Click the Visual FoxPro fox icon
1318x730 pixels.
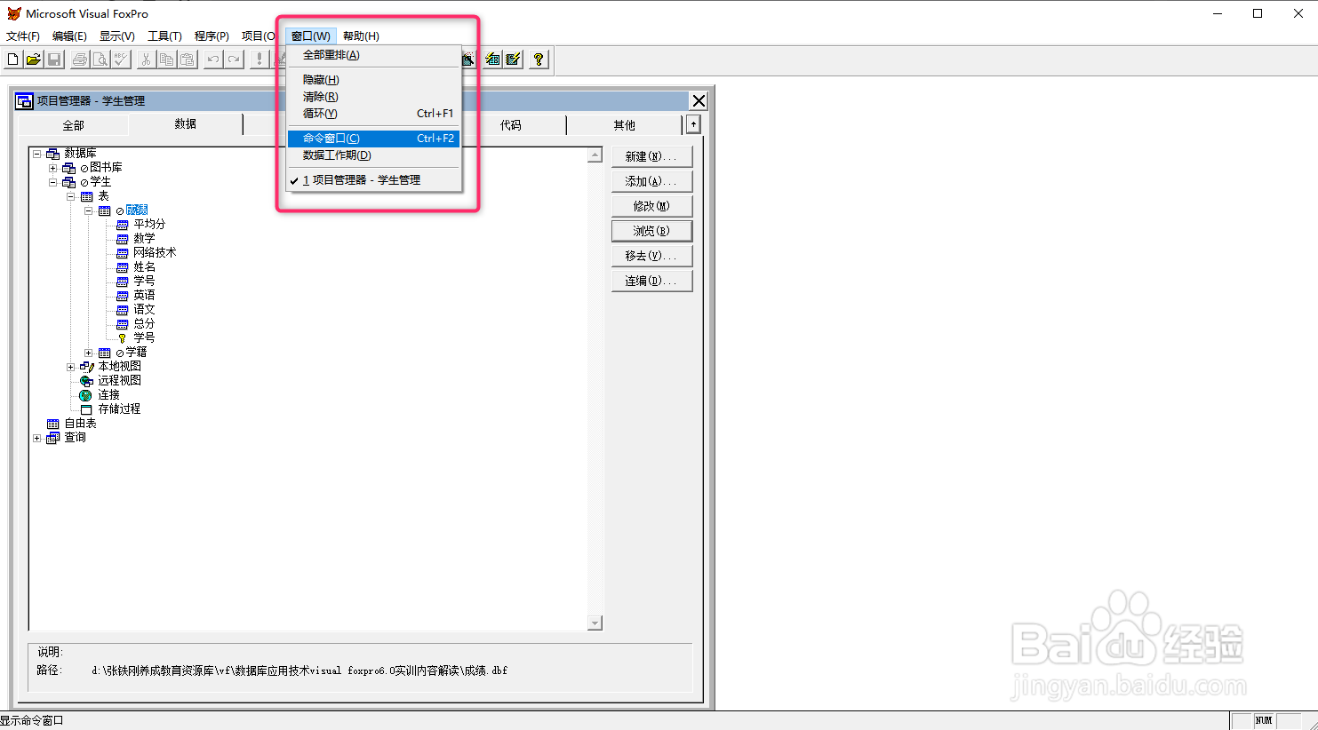click(x=13, y=13)
